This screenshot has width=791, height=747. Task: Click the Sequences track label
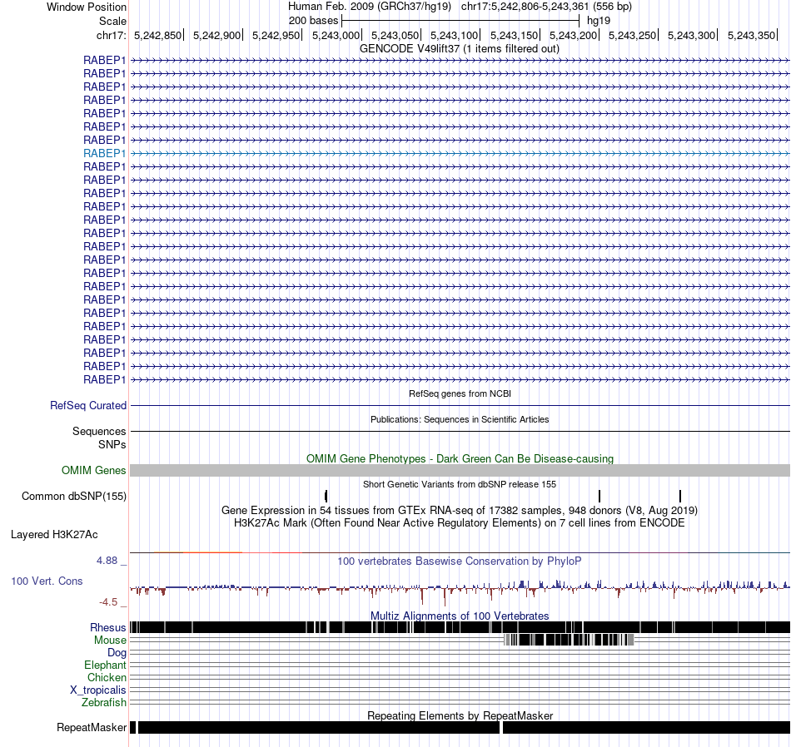[x=99, y=432]
